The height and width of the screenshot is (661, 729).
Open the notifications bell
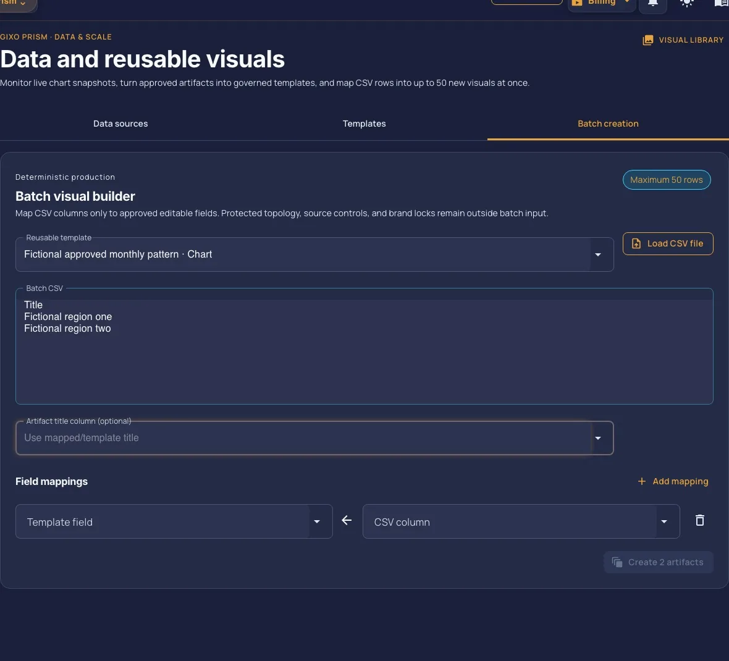click(653, 4)
